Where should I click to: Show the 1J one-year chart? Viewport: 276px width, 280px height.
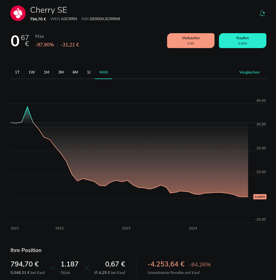coord(89,72)
